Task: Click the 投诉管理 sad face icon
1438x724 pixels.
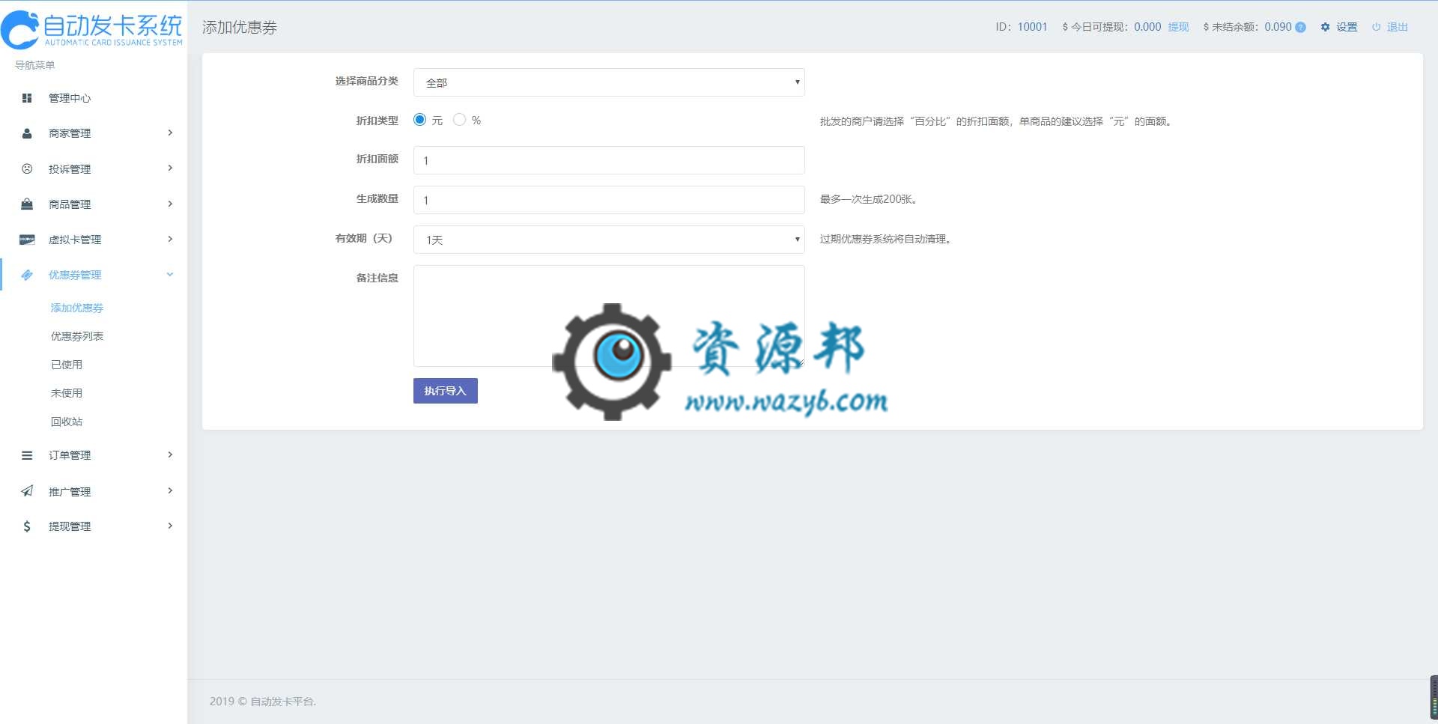Action: (27, 168)
